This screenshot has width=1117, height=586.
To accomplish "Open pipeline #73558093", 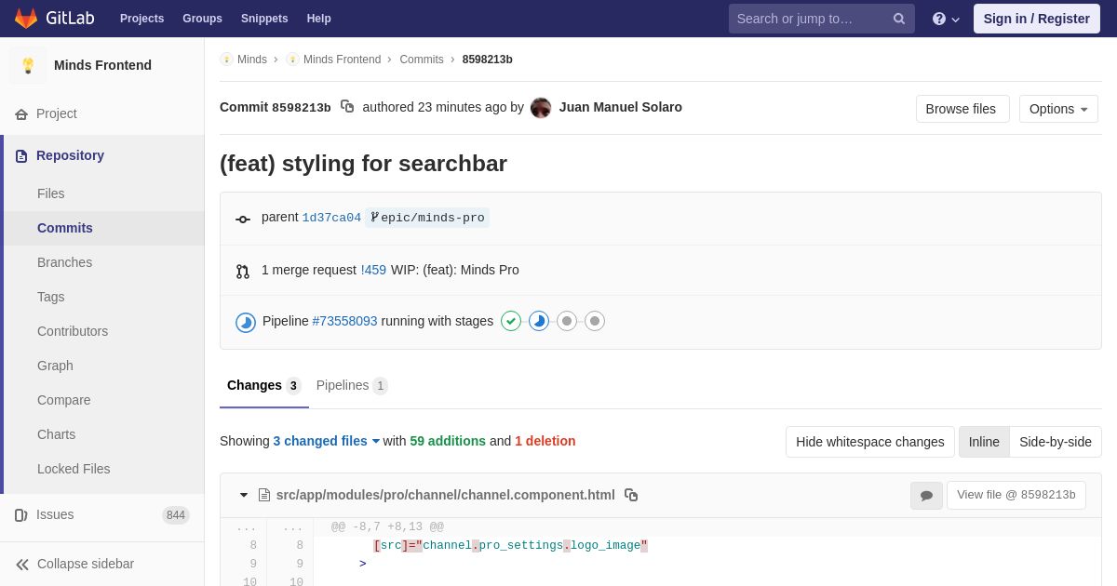I will [x=344, y=321].
